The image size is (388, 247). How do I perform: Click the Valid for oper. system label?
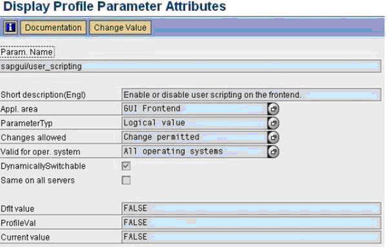point(40,152)
